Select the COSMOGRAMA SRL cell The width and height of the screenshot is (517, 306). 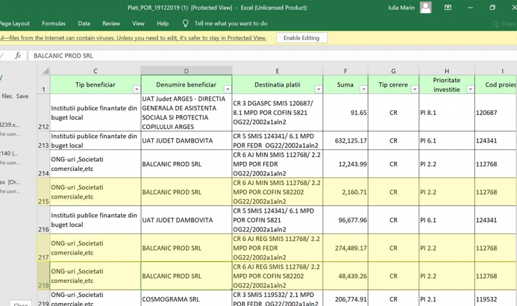click(x=186, y=298)
